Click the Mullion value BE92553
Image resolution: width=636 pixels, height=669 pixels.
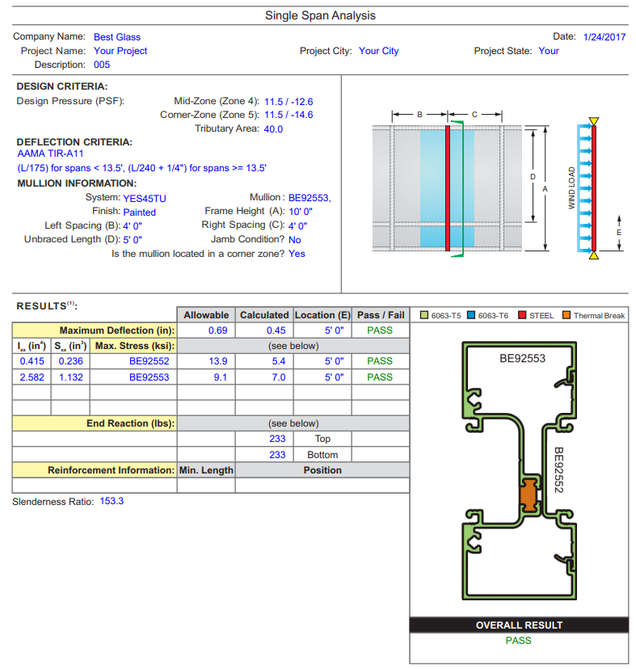[x=310, y=198]
